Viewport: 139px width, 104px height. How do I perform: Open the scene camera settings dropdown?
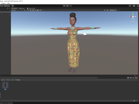point(108,10)
